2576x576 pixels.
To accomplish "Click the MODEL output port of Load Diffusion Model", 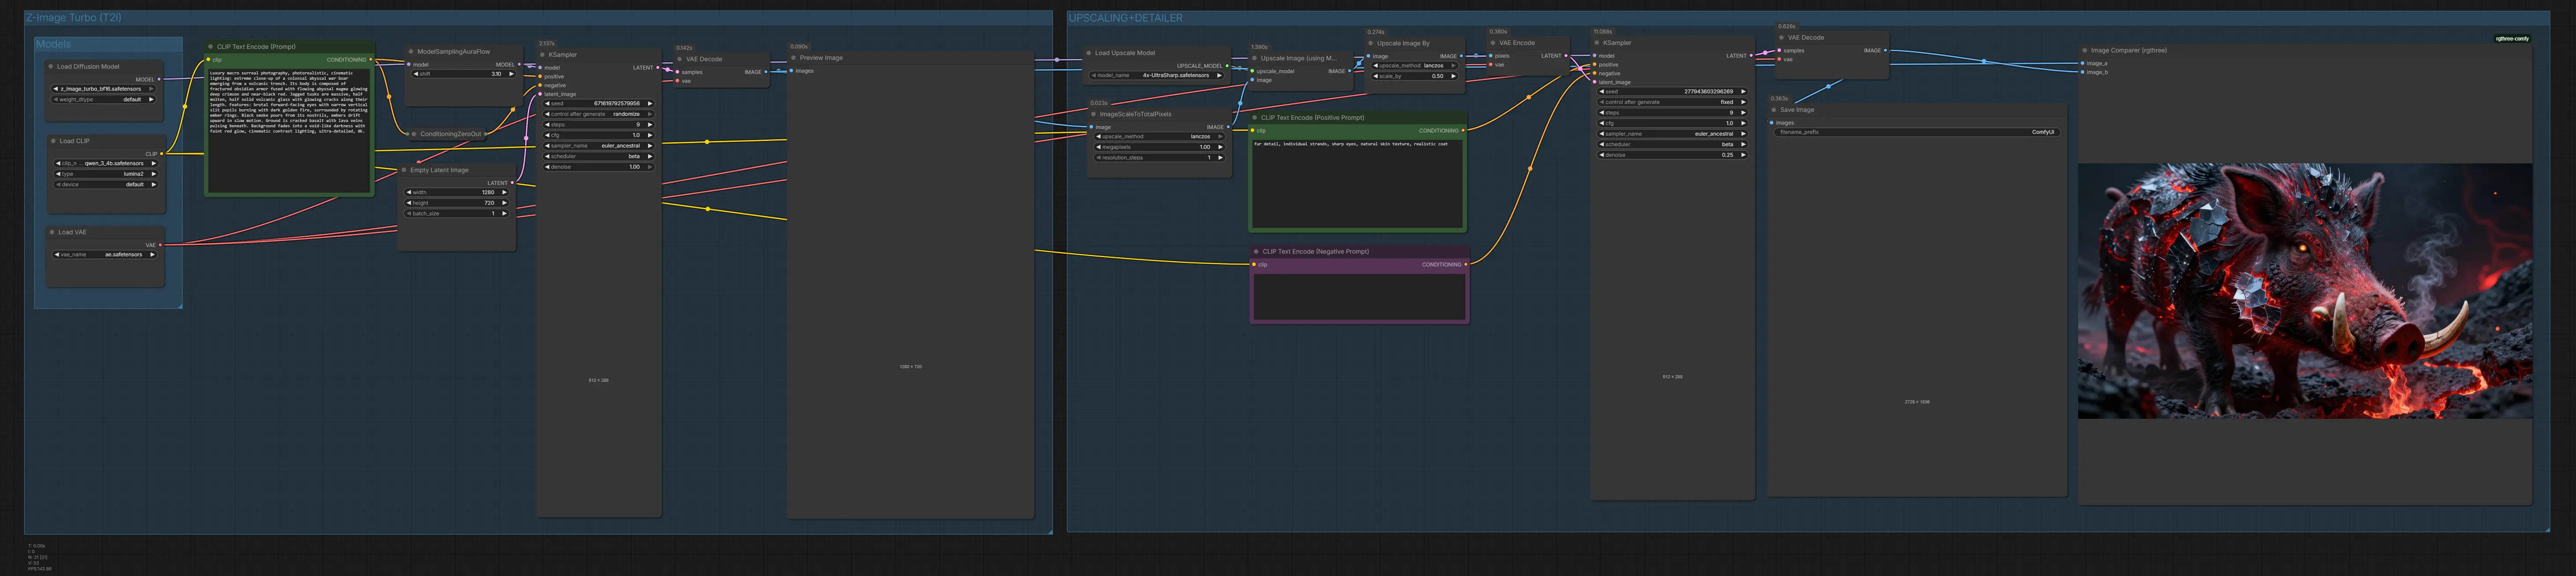I will click(x=160, y=79).
